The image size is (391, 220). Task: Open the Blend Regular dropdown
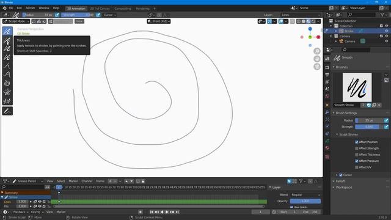(305, 195)
